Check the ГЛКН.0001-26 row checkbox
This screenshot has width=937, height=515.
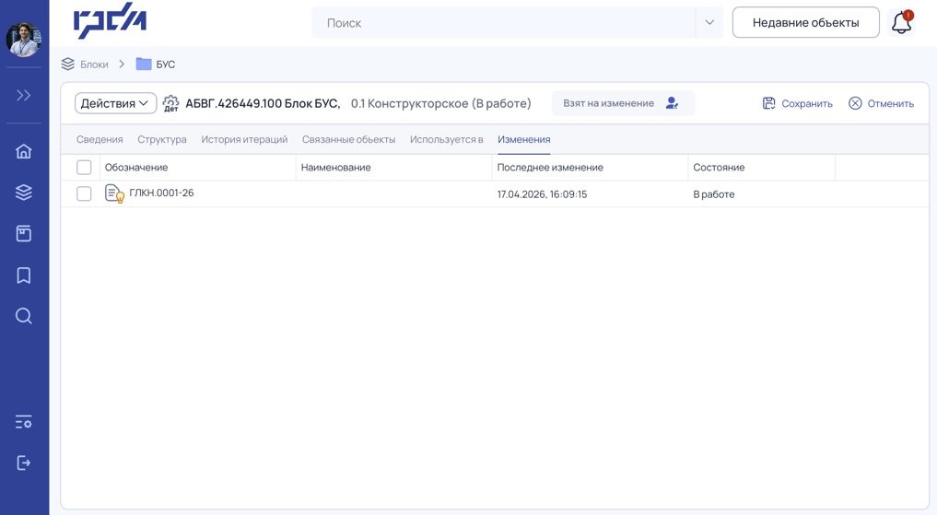(84, 193)
